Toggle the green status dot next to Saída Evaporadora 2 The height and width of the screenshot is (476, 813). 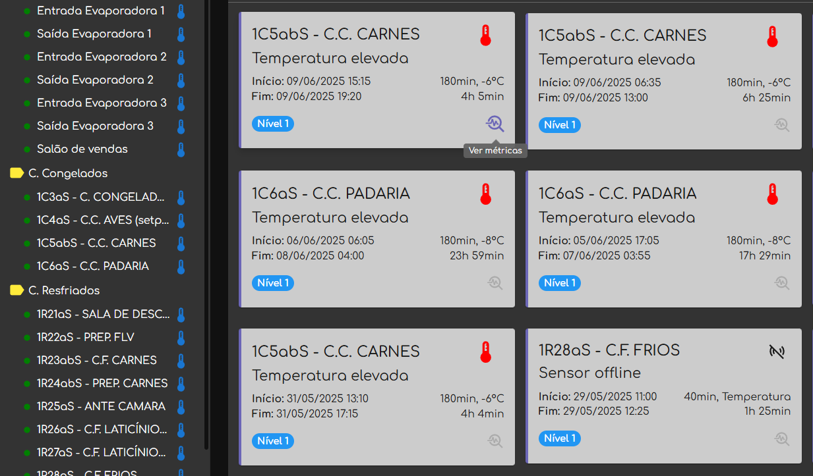click(28, 80)
